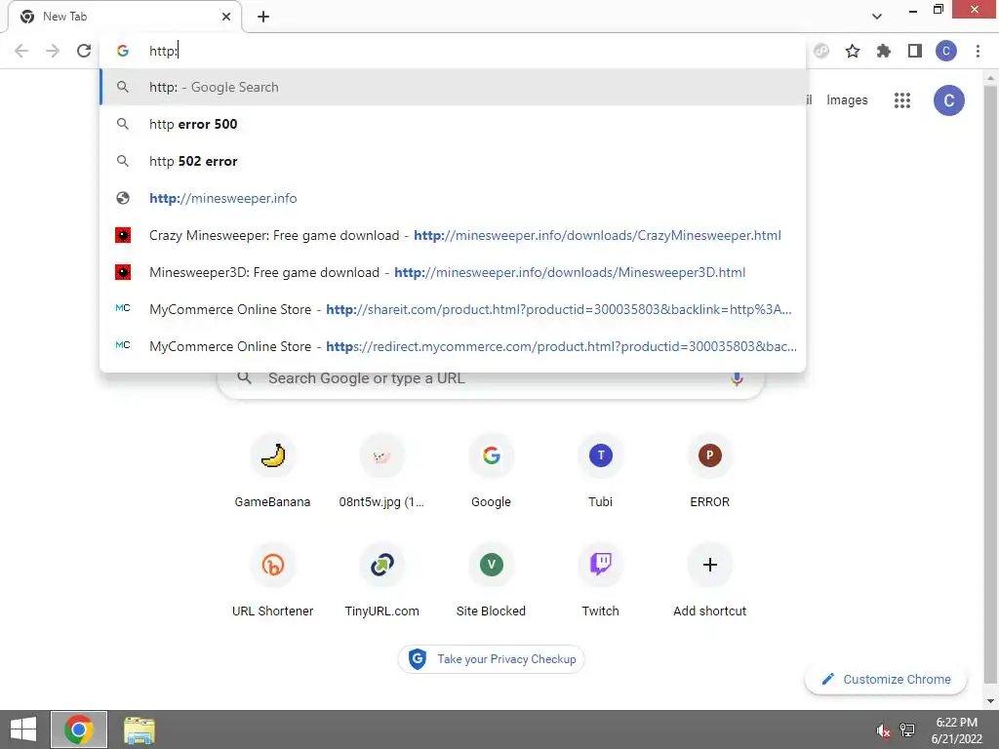Image resolution: width=999 pixels, height=749 pixels.
Task: Open the ERROR shortcut tile
Action: coord(710,471)
